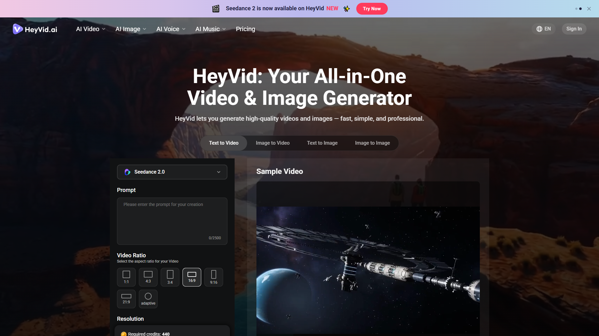Click the first banner carousel dot

576,9
